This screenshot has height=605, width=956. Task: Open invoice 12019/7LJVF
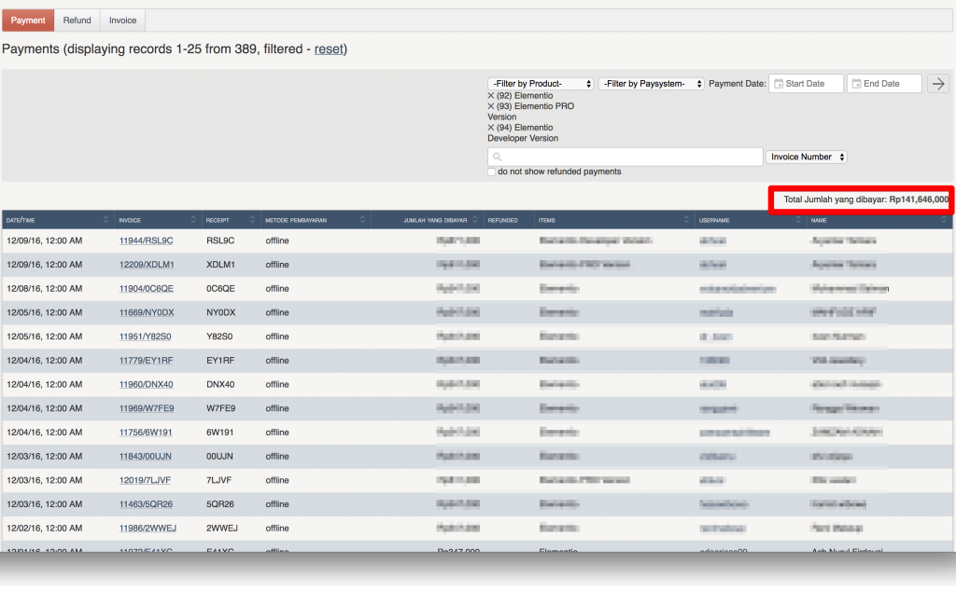point(145,480)
